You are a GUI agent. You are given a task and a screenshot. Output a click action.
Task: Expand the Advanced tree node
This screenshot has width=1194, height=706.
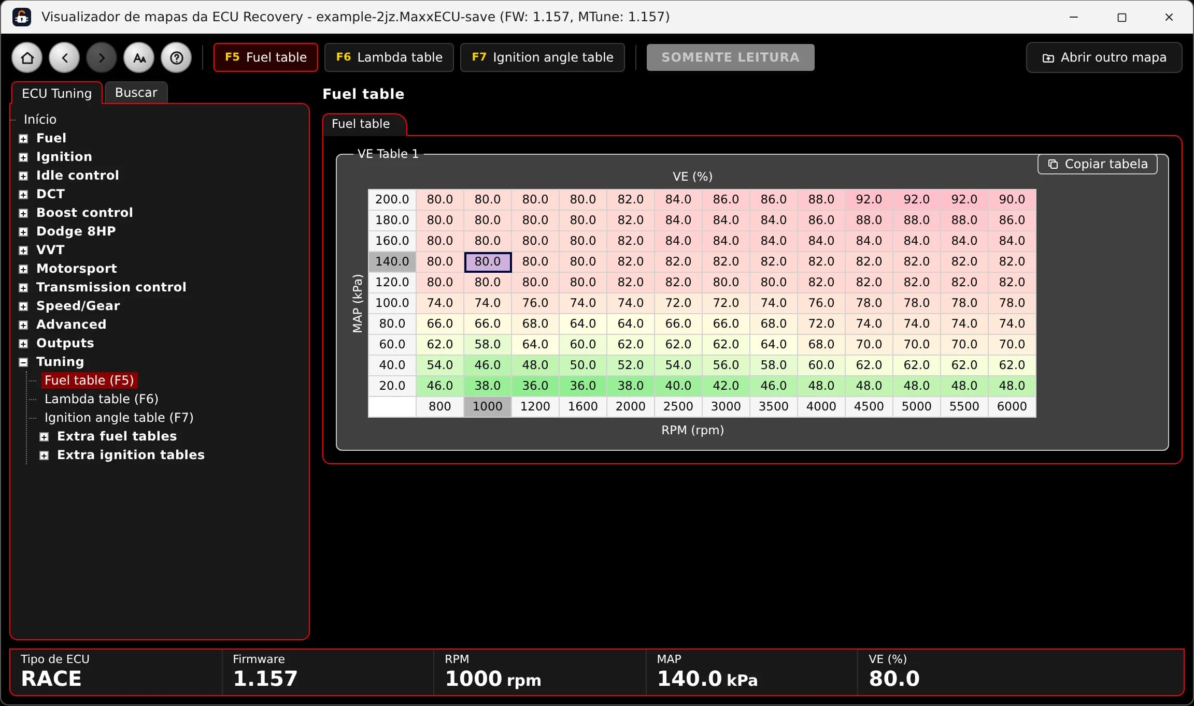pos(23,325)
